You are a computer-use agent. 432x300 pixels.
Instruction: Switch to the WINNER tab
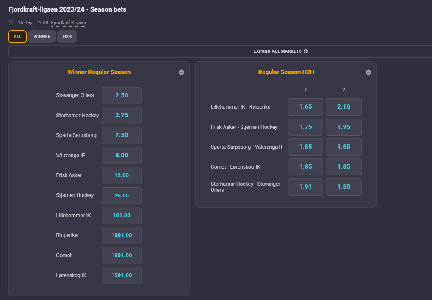pos(42,37)
